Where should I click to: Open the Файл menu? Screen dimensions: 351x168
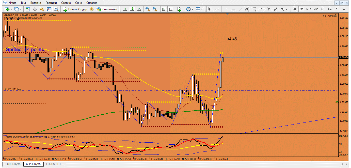[x=13, y=3]
